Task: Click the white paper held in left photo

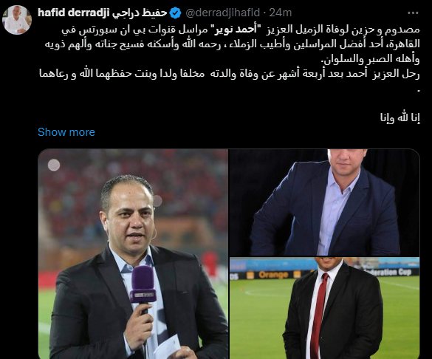Action: (168, 346)
